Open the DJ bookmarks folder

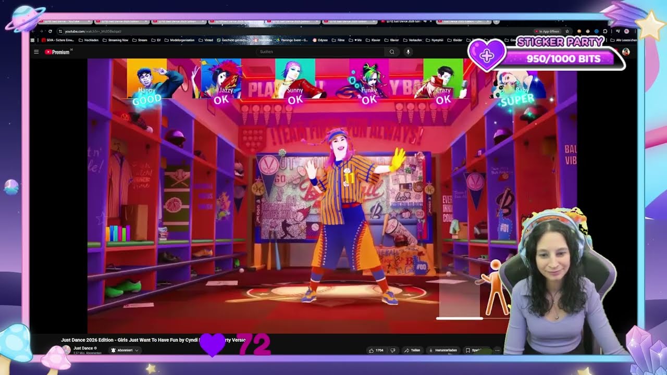pyautogui.click(x=156, y=40)
